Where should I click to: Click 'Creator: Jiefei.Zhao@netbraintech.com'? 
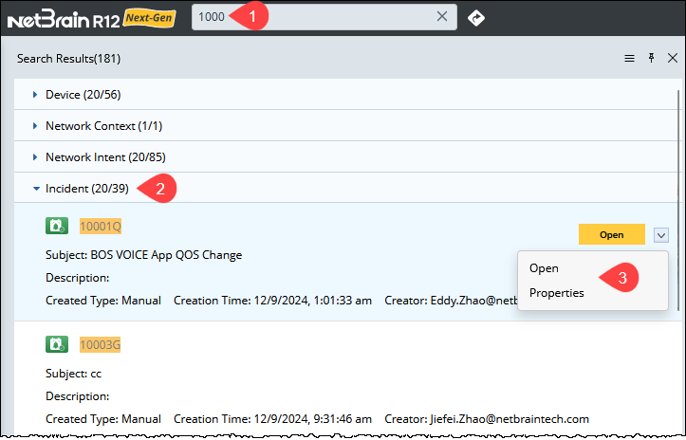coord(487,419)
